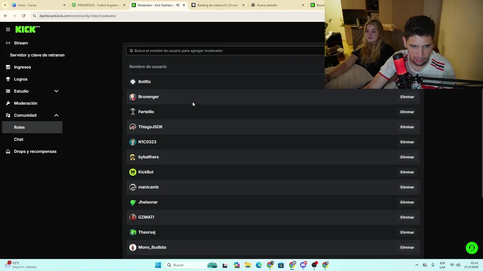This screenshot has height=271, width=483.
Task: Remove GZMATI as moderator
Action: (x=407, y=217)
